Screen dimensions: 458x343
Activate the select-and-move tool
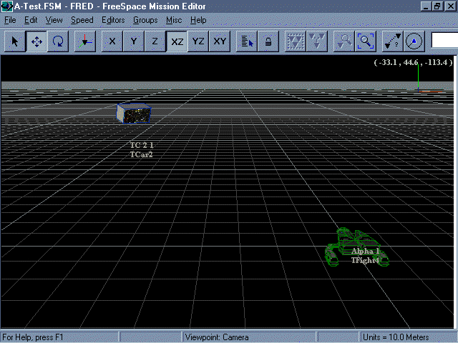pos(36,41)
